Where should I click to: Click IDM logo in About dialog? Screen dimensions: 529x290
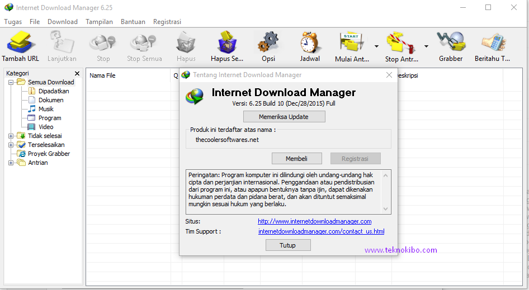tap(195, 97)
